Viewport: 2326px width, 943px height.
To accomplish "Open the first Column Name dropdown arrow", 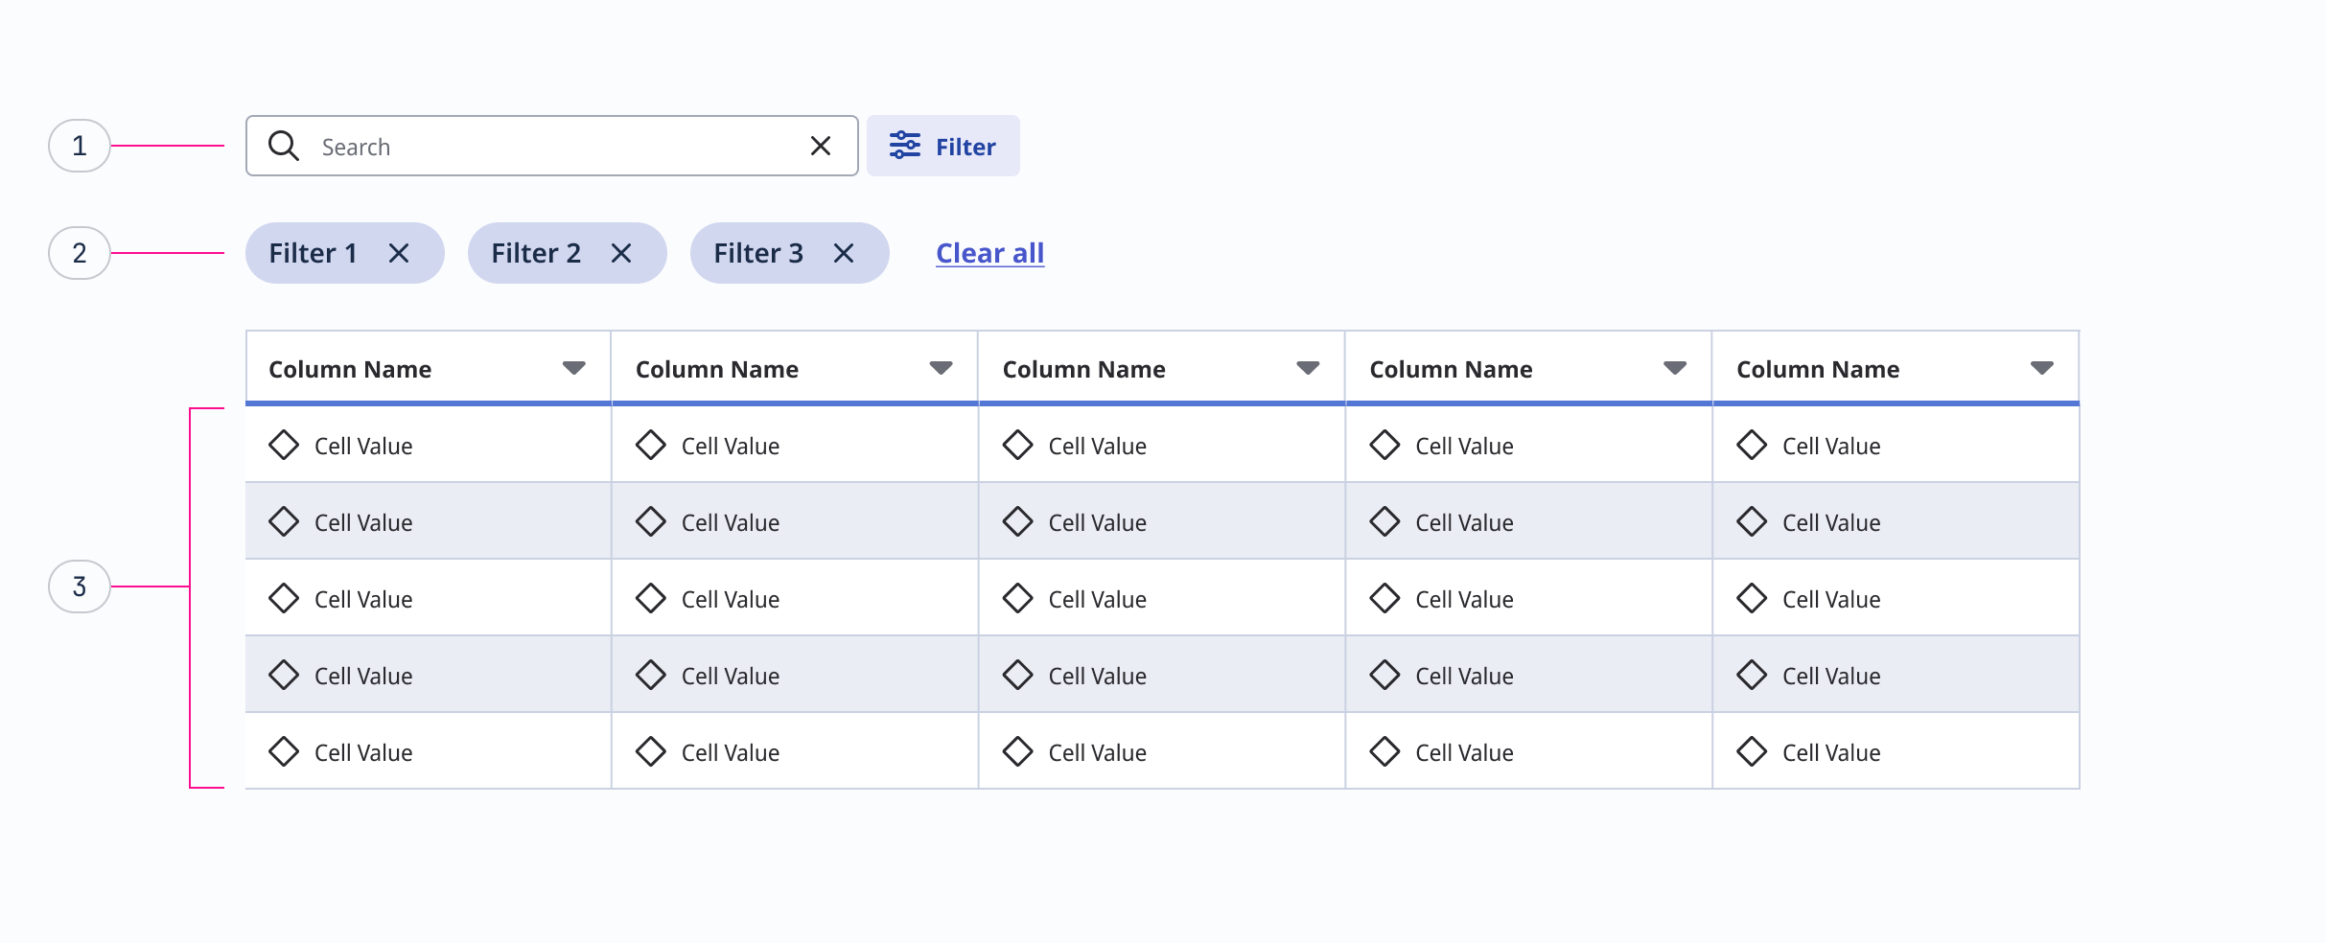I will tap(573, 368).
